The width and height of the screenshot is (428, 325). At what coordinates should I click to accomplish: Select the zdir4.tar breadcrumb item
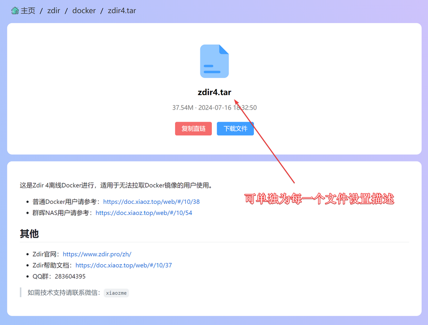[x=122, y=11]
